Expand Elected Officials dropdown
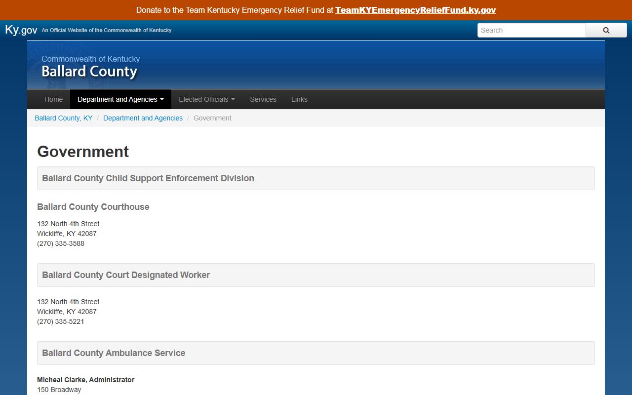Screen dimensions: 632x395 (207, 99)
